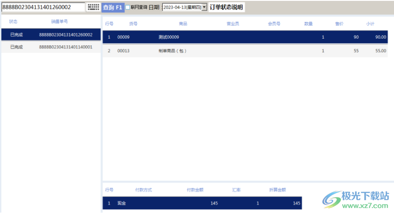
Task: Select item number 00013
Action: click(x=123, y=51)
